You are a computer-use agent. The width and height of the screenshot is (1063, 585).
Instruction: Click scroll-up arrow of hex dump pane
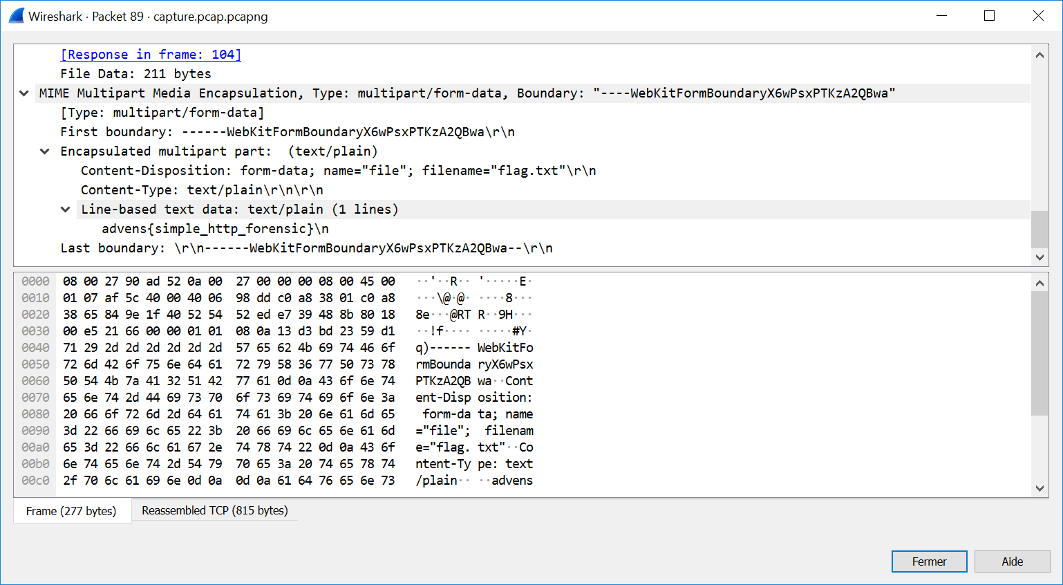[1040, 282]
